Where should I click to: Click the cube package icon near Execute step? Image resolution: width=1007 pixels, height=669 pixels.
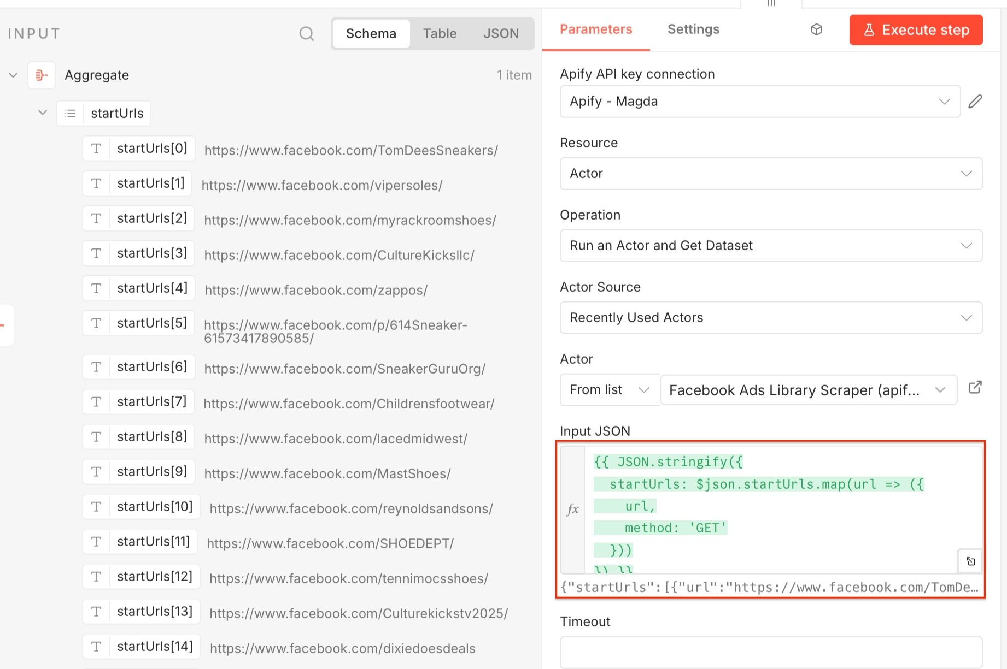(x=817, y=29)
